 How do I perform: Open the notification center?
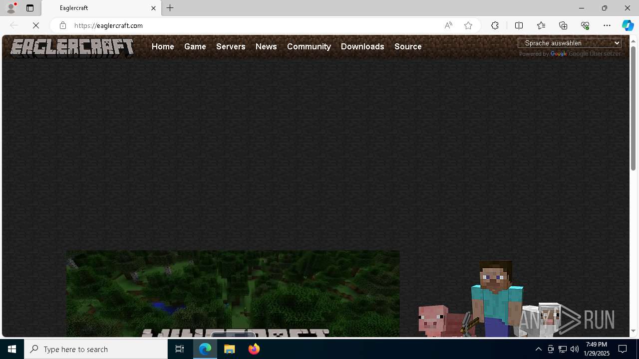pyautogui.click(x=623, y=349)
